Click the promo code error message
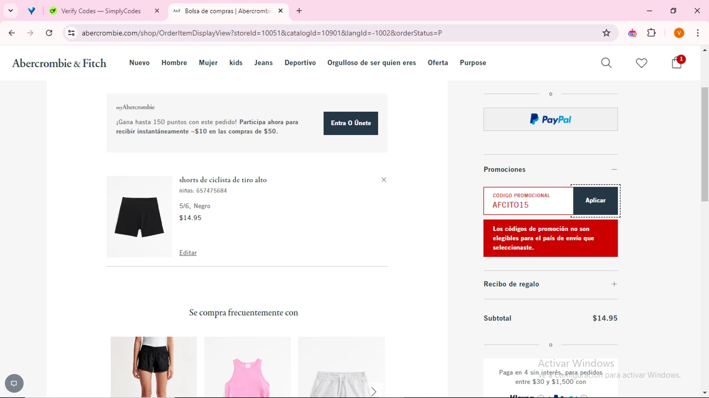Image resolution: width=709 pixels, height=398 pixels. (551, 238)
